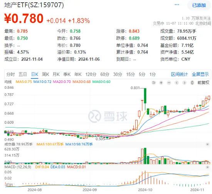
Task: Click the 均线 indicator label
Action: click(x=8, y=82)
